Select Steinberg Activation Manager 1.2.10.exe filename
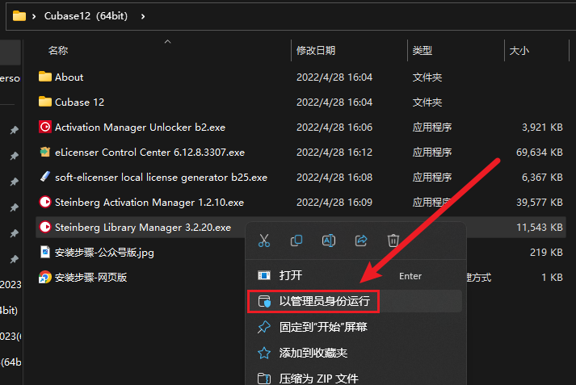576x385 pixels. (x=149, y=203)
